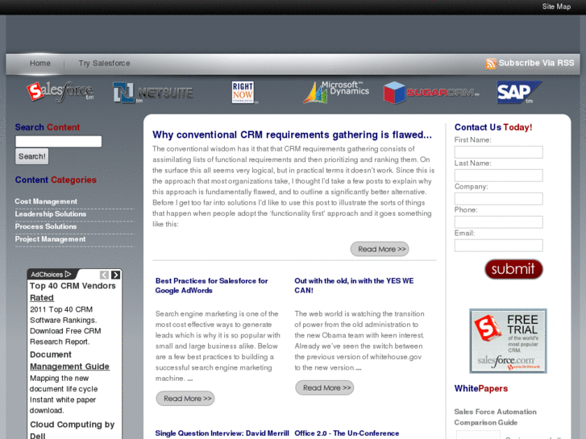
Task: Open the Project Management category
Action: pos(50,239)
